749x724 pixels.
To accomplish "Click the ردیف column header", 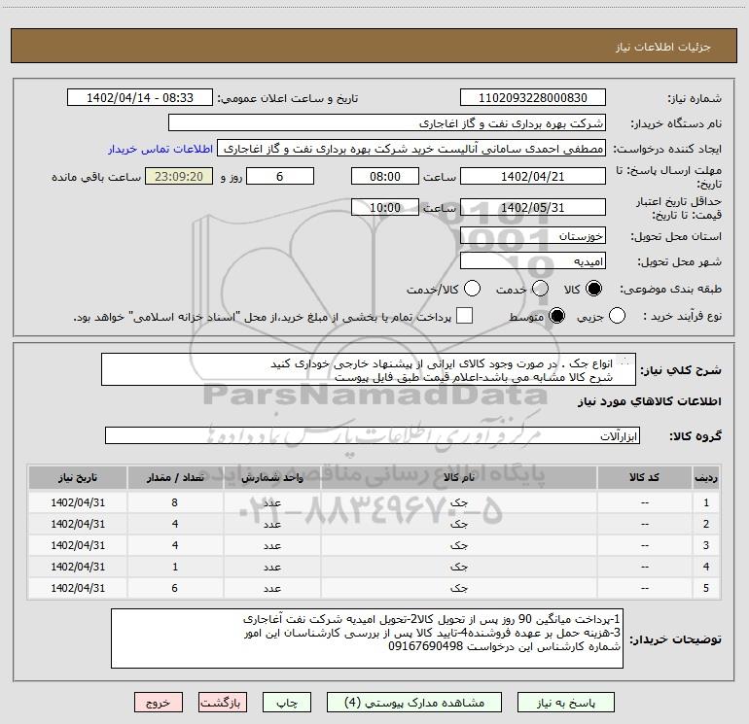I will coord(706,477).
